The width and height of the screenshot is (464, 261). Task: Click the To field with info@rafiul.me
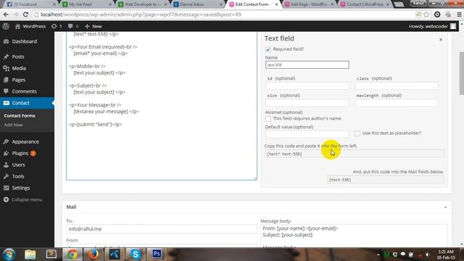[x=162, y=229]
